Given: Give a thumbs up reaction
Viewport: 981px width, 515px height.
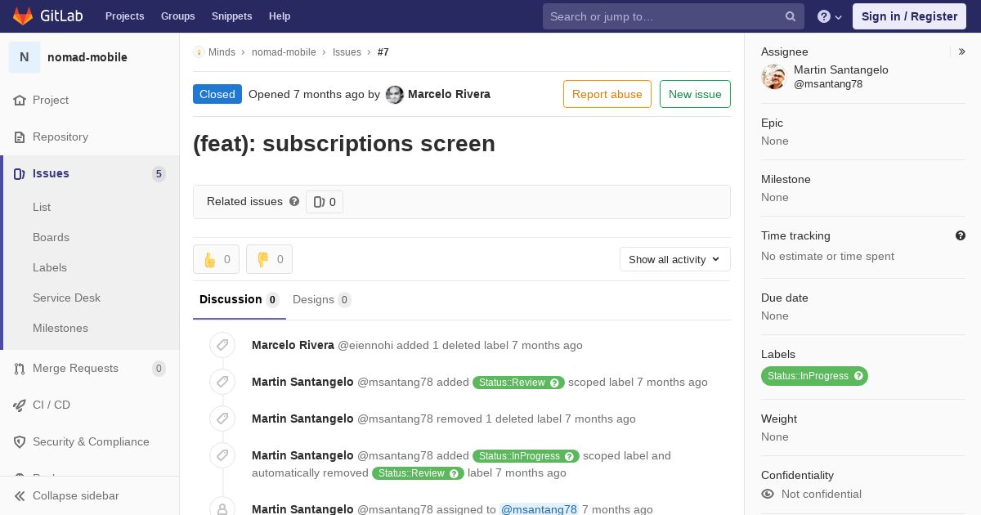Looking at the screenshot, I should click(x=216, y=259).
